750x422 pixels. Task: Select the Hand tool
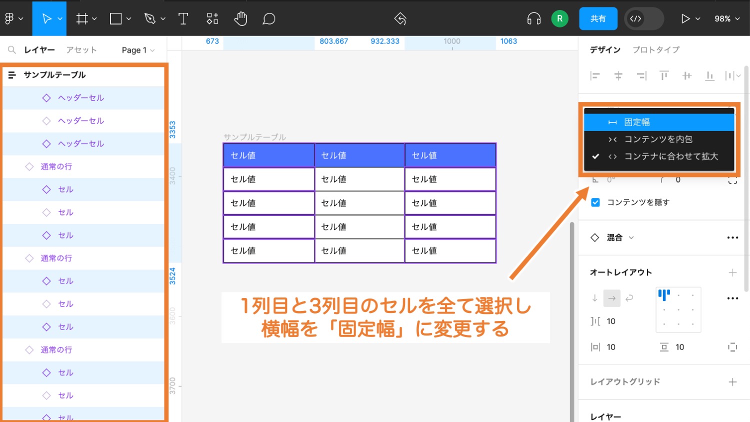(240, 18)
